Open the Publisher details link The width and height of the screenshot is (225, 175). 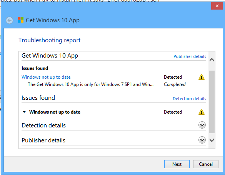(190, 56)
